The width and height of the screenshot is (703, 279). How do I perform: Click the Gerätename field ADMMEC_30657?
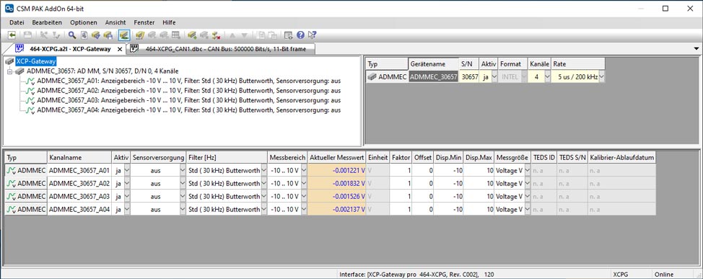click(x=434, y=77)
